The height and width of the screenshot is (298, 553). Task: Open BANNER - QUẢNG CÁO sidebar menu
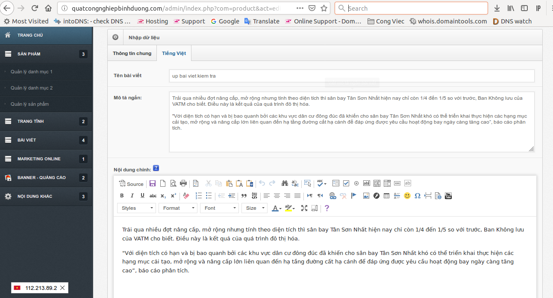click(46, 178)
